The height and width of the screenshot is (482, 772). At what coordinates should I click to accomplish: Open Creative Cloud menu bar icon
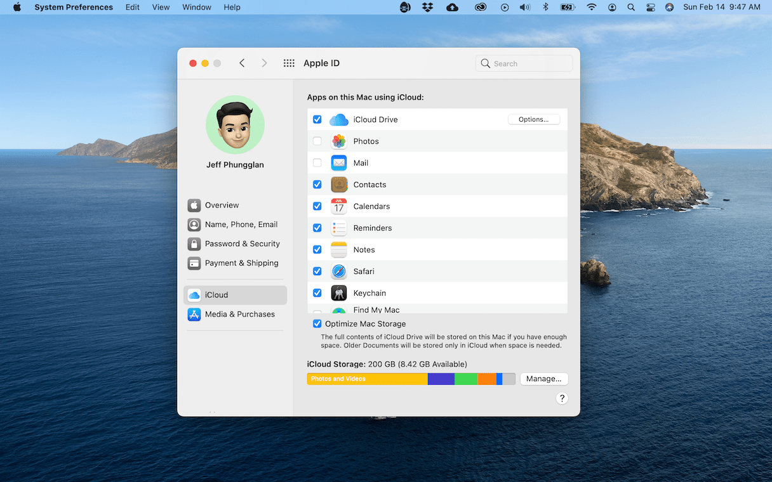(481, 8)
